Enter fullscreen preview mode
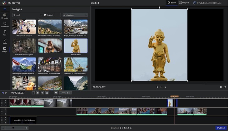228x131 pixels. click(x=225, y=87)
